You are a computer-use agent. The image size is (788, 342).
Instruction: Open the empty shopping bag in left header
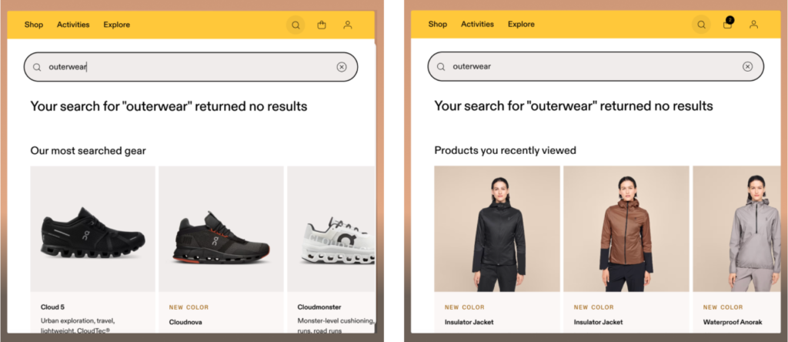pyautogui.click(x=322, y=25)
